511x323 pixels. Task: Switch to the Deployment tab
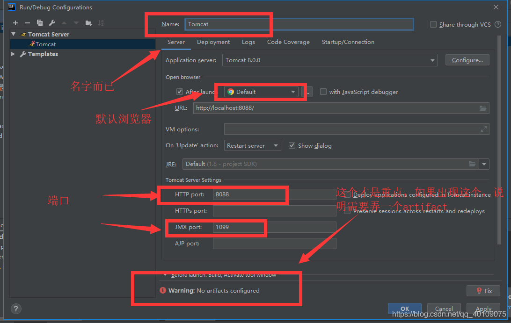pyautogui.click(x=213, y=42)
